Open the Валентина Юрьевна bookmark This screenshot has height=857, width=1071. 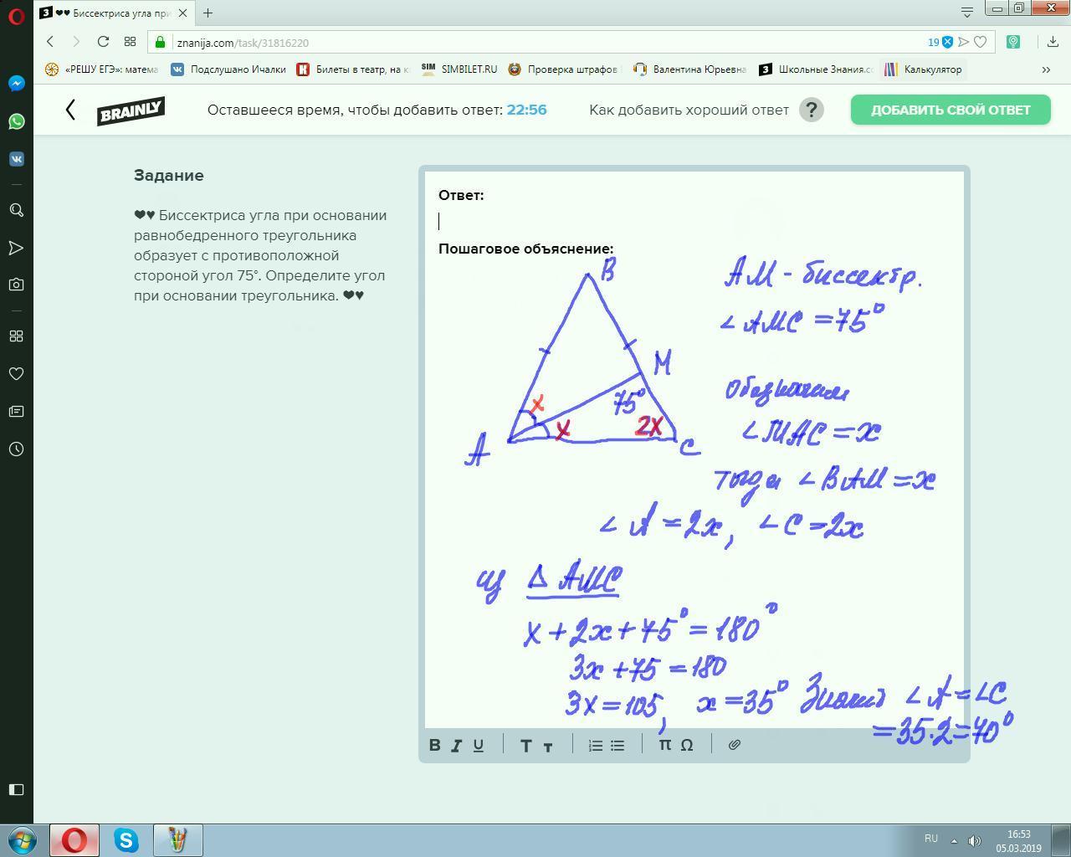(x=690, y=69)
